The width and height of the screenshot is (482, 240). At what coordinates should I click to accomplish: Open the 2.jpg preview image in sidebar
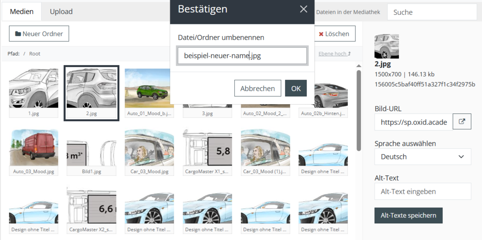(x=386, y=46)
